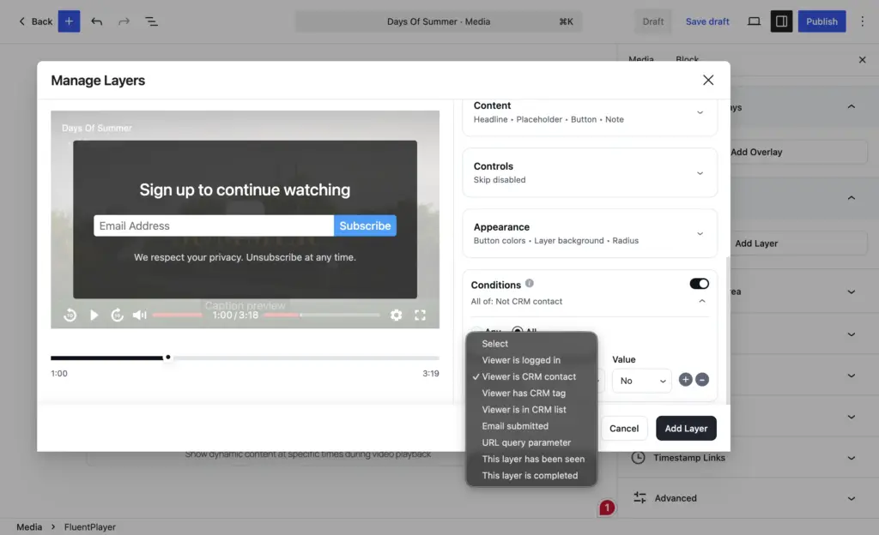Click the Subscribe button in preview
The image size is (879, 535).
365,225
